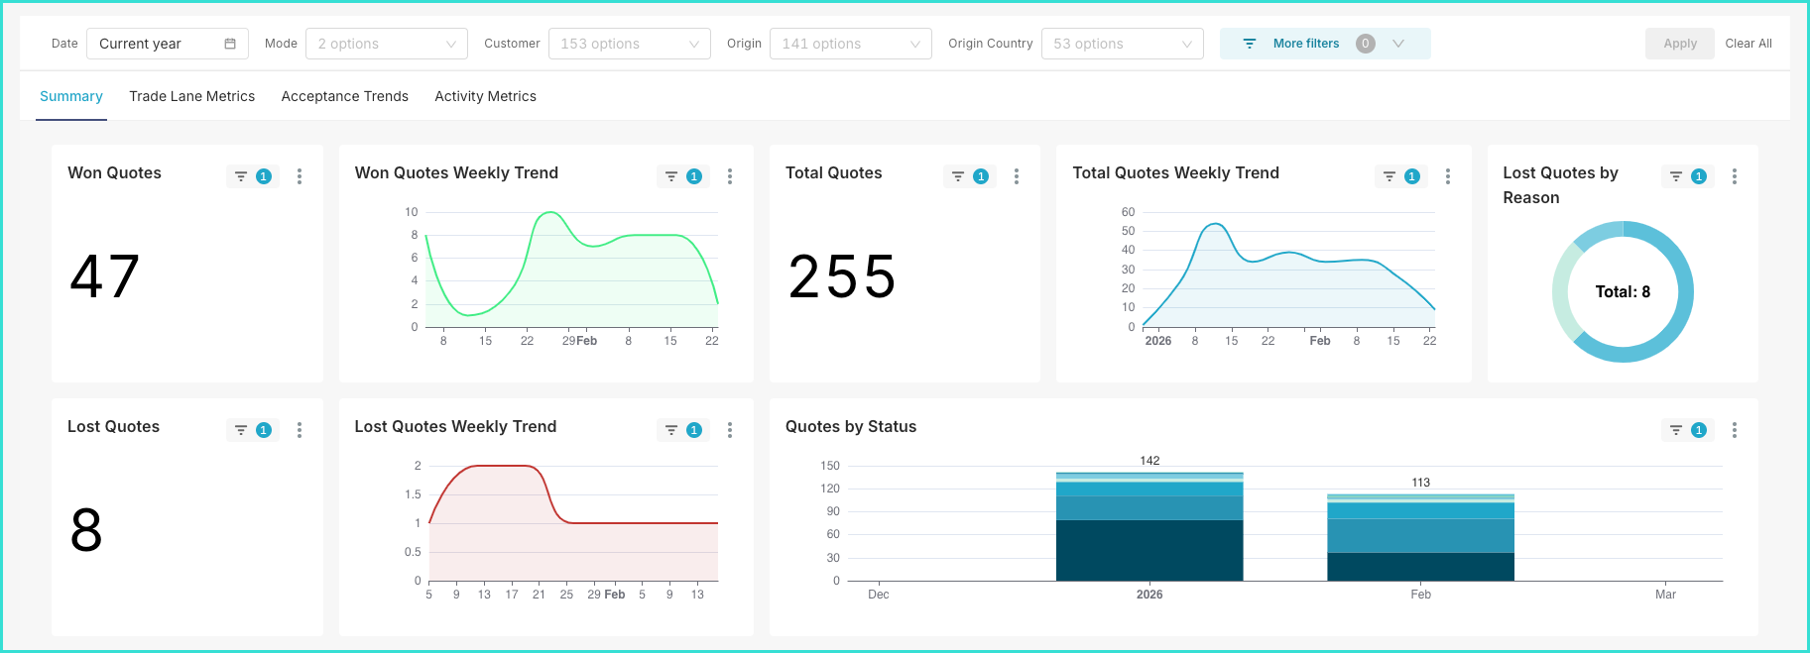Screen dimensions: 1810x653
Task: Open the Mode dropdown
Action: pos(386,44)
